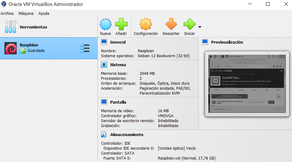Viewport: 292px width, 162px height.
Task: Click Raspbian.vdi (Normal, 17,76 GB)
Action: point(187,158)
